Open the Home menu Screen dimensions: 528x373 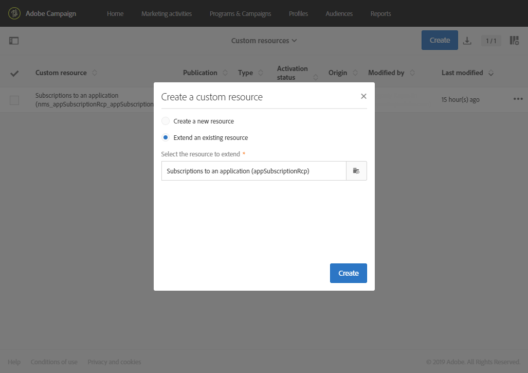pyautogui.click(x=115, y=14)
